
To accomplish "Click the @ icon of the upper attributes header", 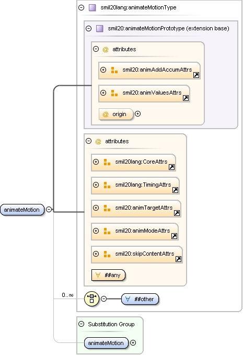I will pyautogui.click(x=106, y=49).
